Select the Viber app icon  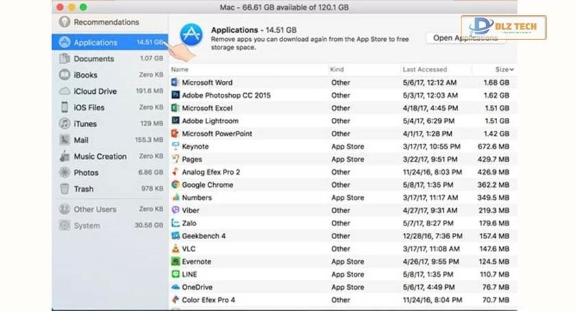click(176, 210)
